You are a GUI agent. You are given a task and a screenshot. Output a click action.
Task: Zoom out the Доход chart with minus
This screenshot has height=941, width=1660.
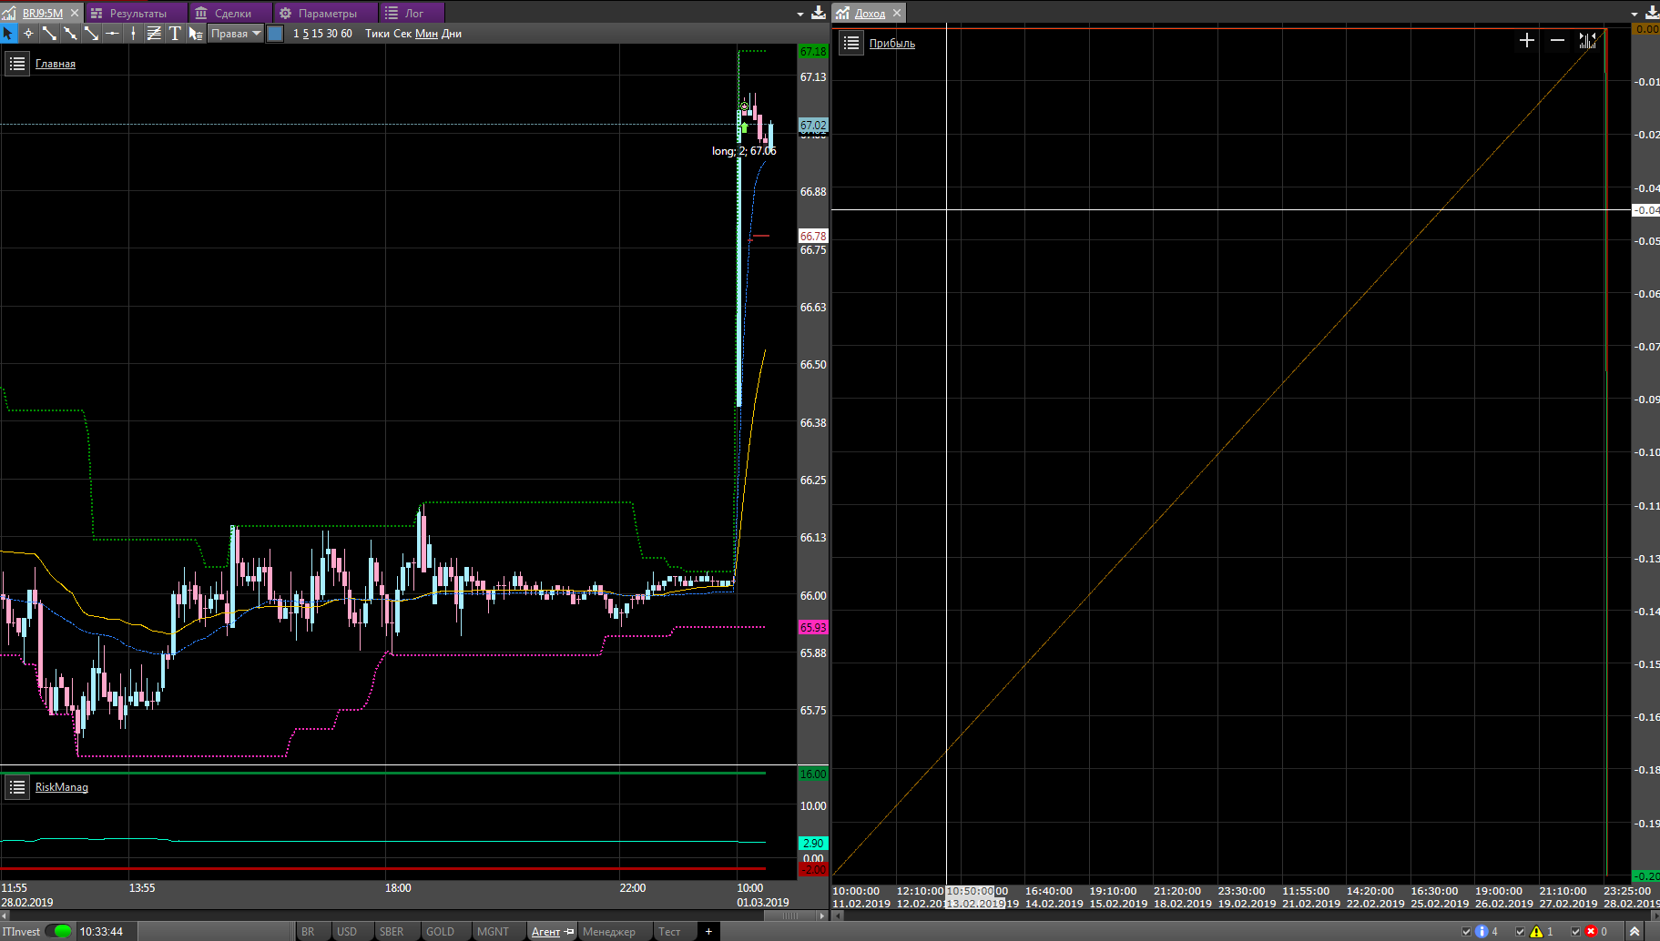tap(1557, 40)
